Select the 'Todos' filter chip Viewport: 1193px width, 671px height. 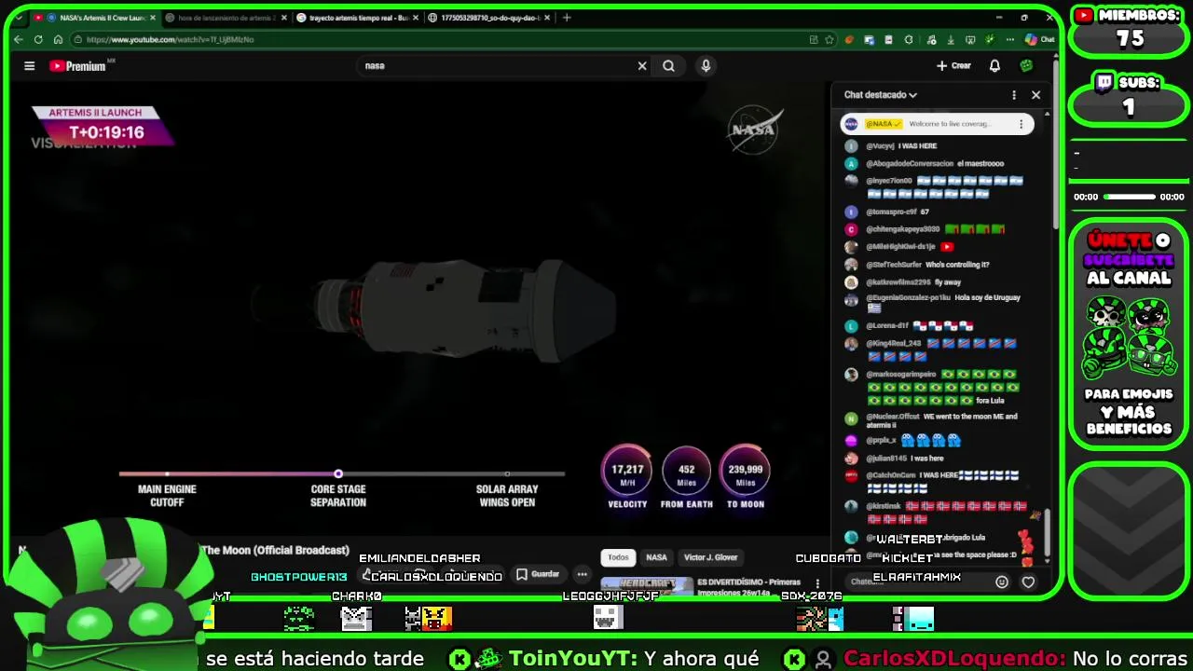(x=618, y=557)
